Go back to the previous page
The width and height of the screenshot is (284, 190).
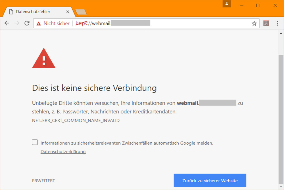7,23
